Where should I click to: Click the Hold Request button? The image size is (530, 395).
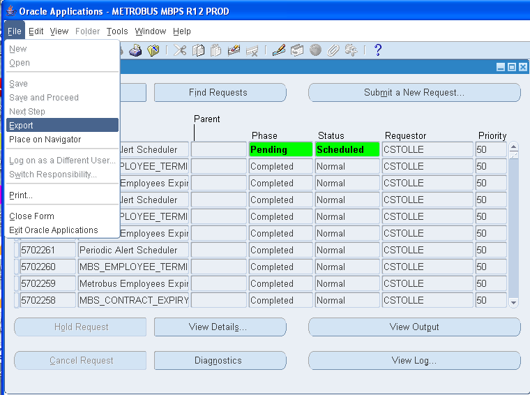(80, 327)
